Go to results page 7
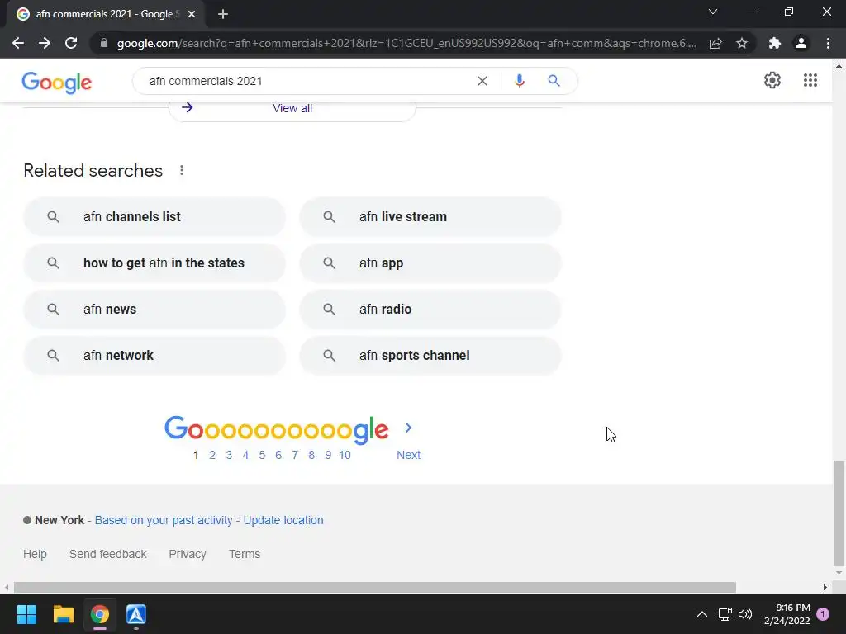Image resolution: width=846 pixels, height=634 pixels. (295, 455)
